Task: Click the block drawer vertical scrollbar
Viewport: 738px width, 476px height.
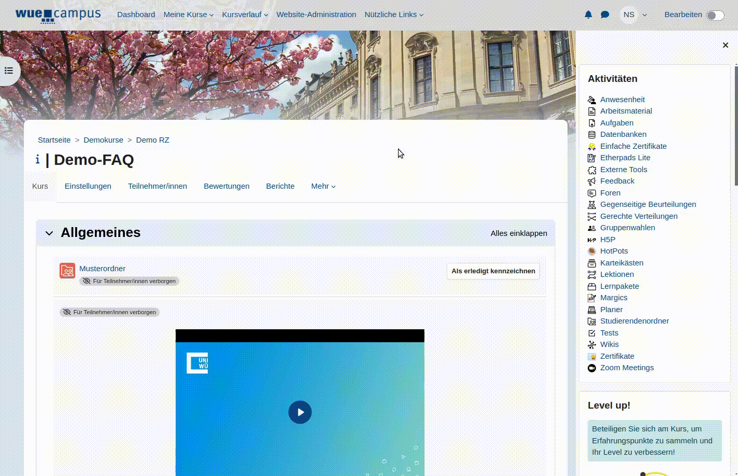Action: (x=736, y=124)
